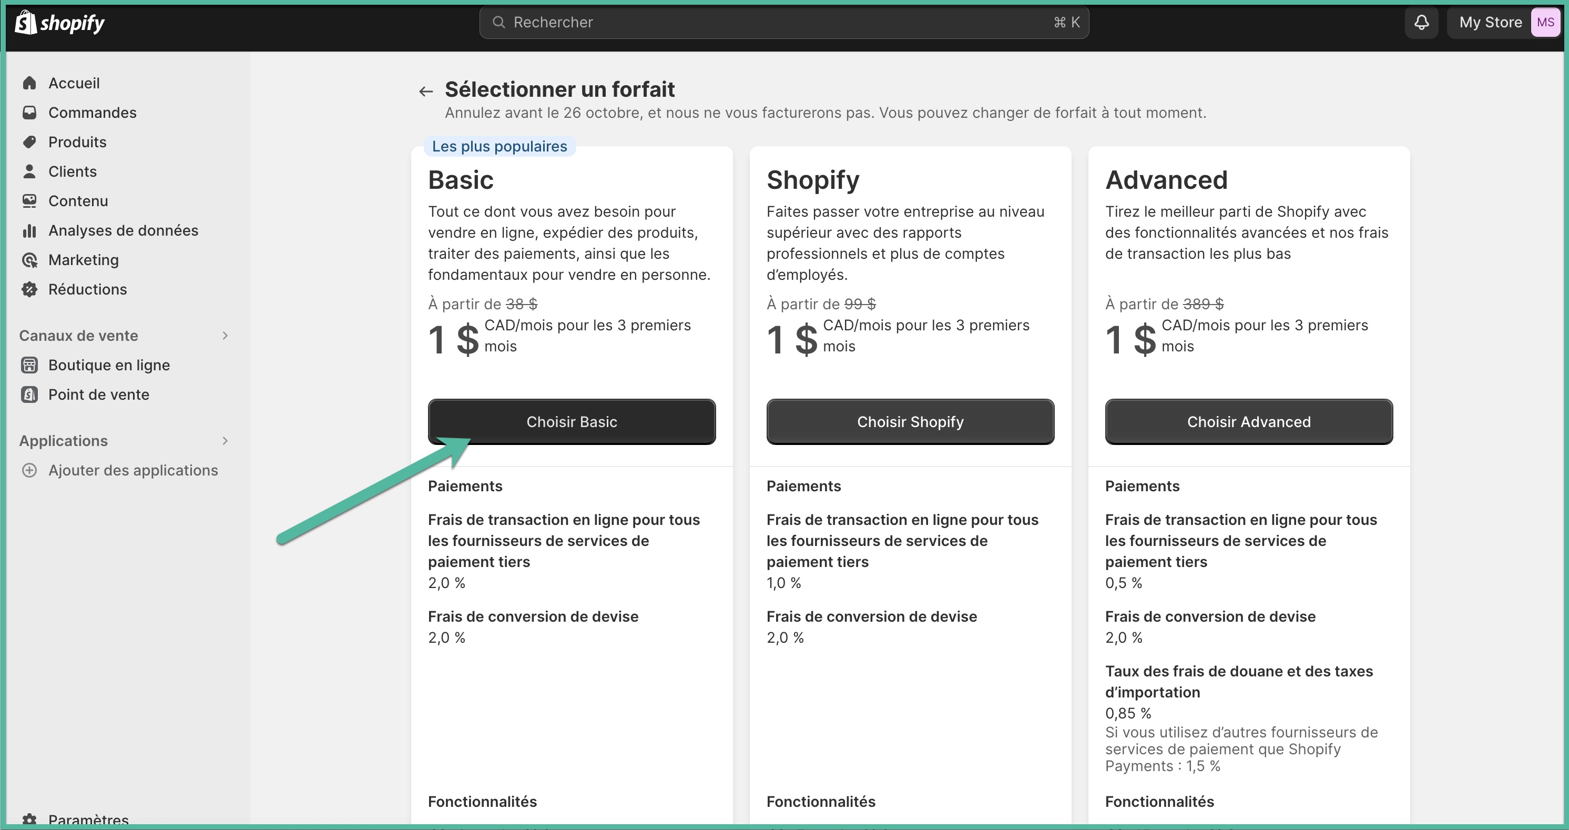Screen dimensions: 1569x830
Task: Click the 0,85 % customs fee value
Action: (1128, 713)
